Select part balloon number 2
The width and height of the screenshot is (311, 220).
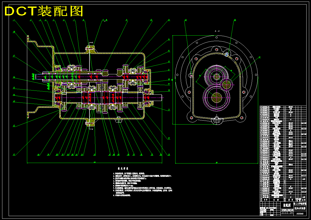click(31, 20)
